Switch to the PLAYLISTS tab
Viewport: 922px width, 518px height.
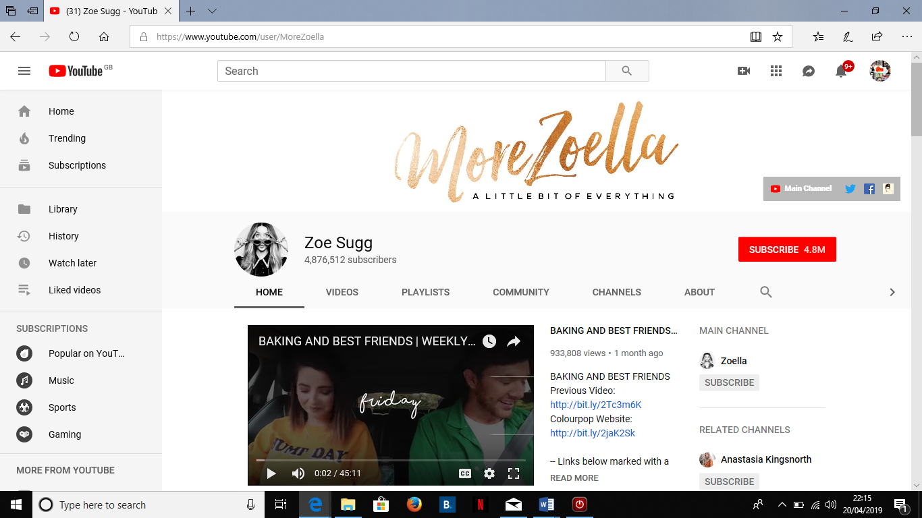(425, 292)
